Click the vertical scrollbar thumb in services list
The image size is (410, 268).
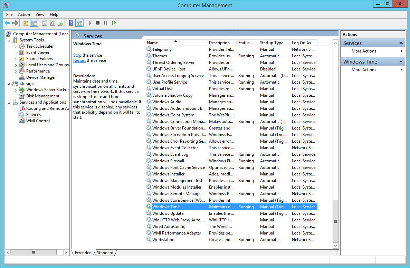coord(335,221)
